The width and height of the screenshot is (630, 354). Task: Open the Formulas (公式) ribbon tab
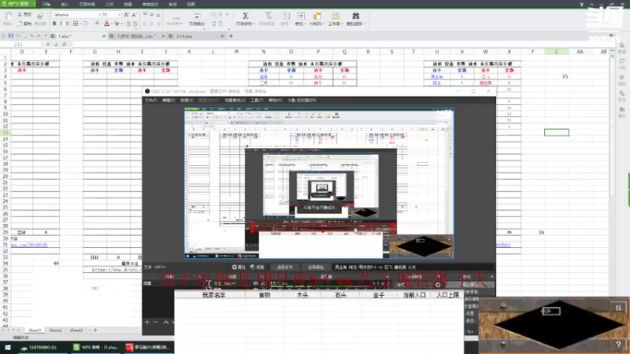tap(109, 5)
